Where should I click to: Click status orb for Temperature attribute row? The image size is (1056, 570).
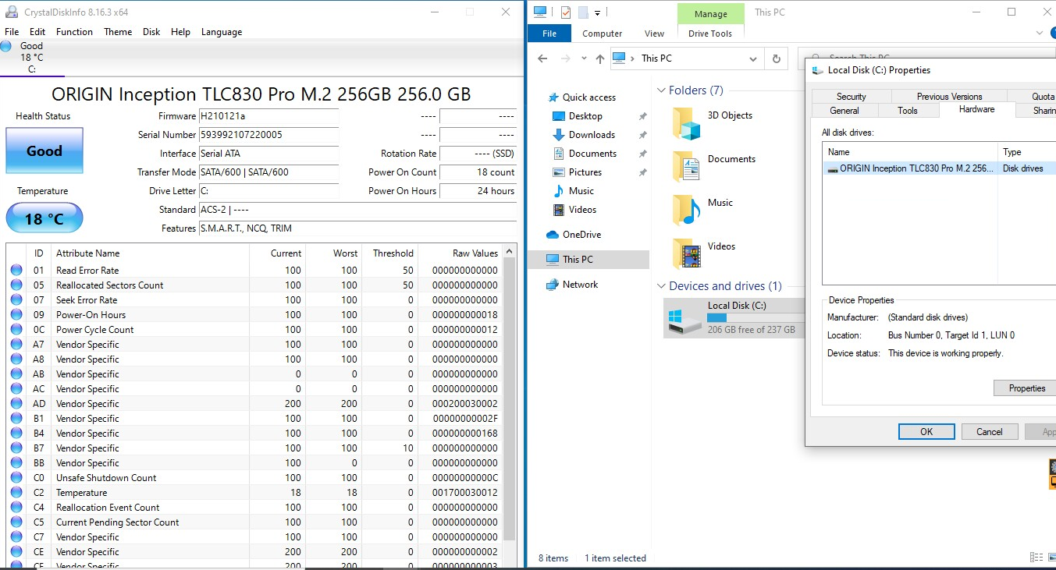pos(16,493)
